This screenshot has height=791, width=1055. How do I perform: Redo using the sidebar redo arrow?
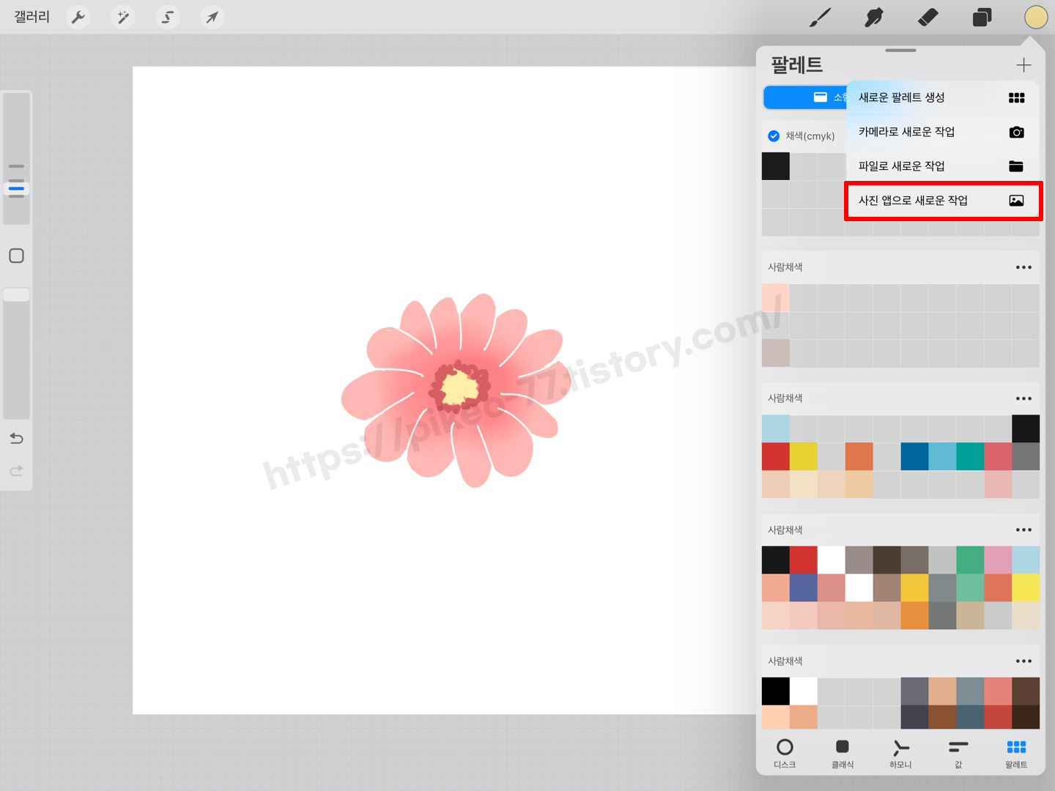16,471
